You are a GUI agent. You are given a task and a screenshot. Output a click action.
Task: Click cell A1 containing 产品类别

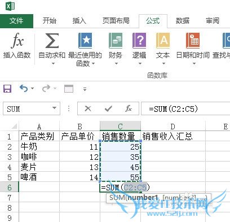[x=39, y=136]
